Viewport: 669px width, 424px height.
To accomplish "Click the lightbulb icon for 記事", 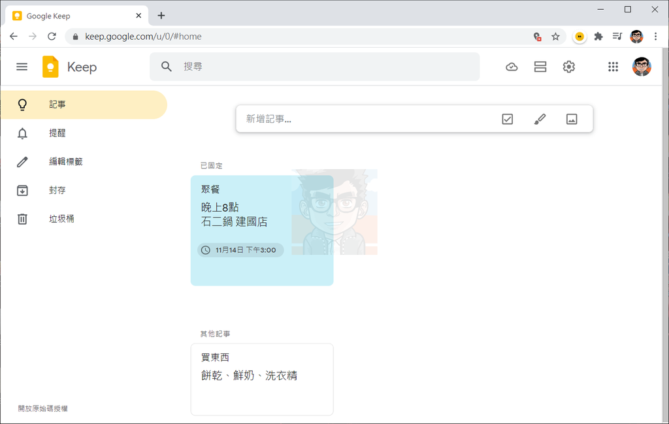I will [22, 105].
